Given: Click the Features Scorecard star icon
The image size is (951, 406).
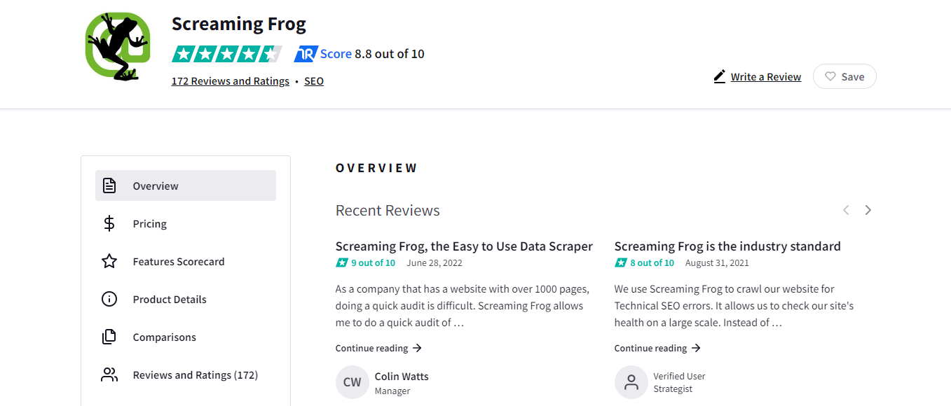Looking at the screenshot, I should (109, 261).
